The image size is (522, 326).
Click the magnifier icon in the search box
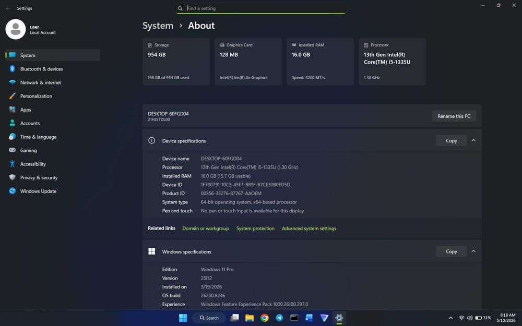(180, 8)
